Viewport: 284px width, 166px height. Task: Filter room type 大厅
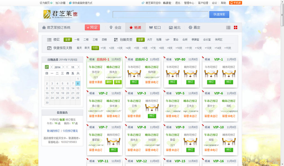click(149, 39)
